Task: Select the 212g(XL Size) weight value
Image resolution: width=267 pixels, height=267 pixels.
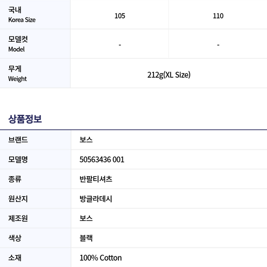Action: click(x=169, y=75)
